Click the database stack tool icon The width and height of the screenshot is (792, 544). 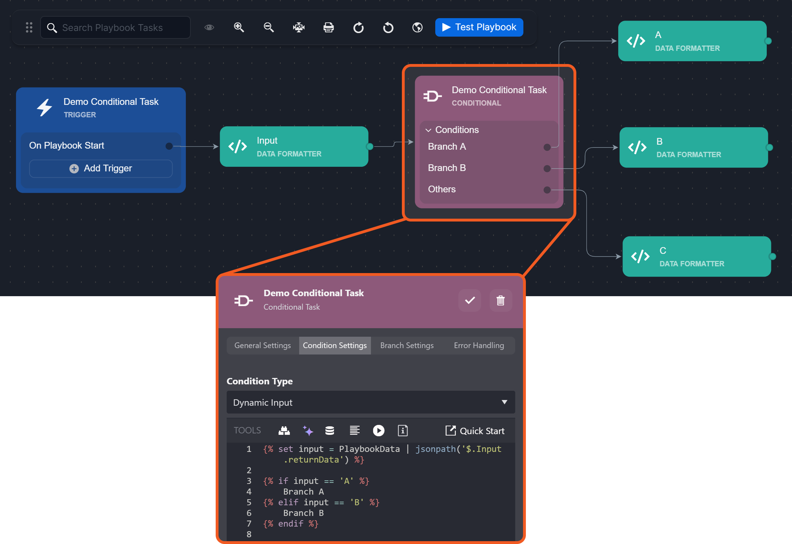click(x=330, y=431)
